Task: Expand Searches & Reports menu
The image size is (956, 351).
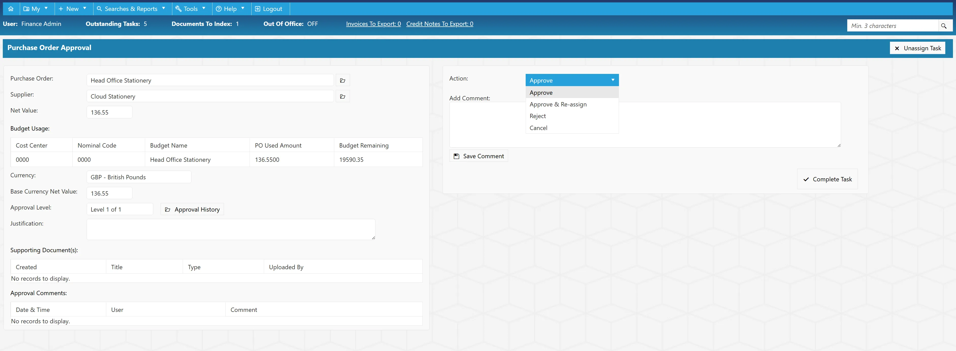Action: point(131,9)
